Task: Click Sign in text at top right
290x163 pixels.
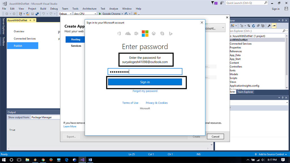Action: coord(276,9)
